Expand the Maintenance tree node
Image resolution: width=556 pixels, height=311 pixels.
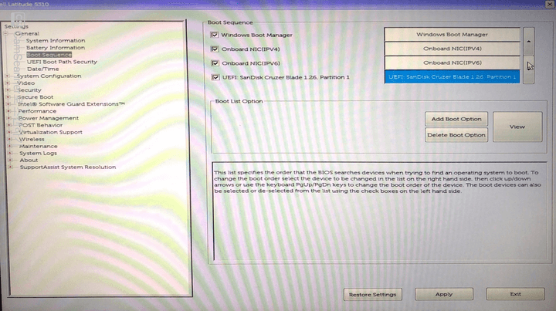pyautogui.click(x=10, y=146)
